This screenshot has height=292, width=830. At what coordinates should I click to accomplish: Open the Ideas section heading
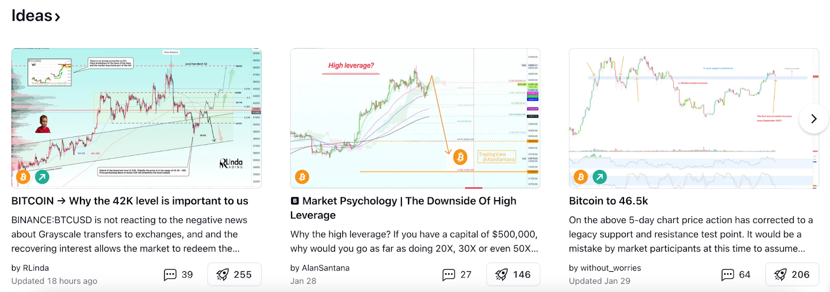[36, 16]
